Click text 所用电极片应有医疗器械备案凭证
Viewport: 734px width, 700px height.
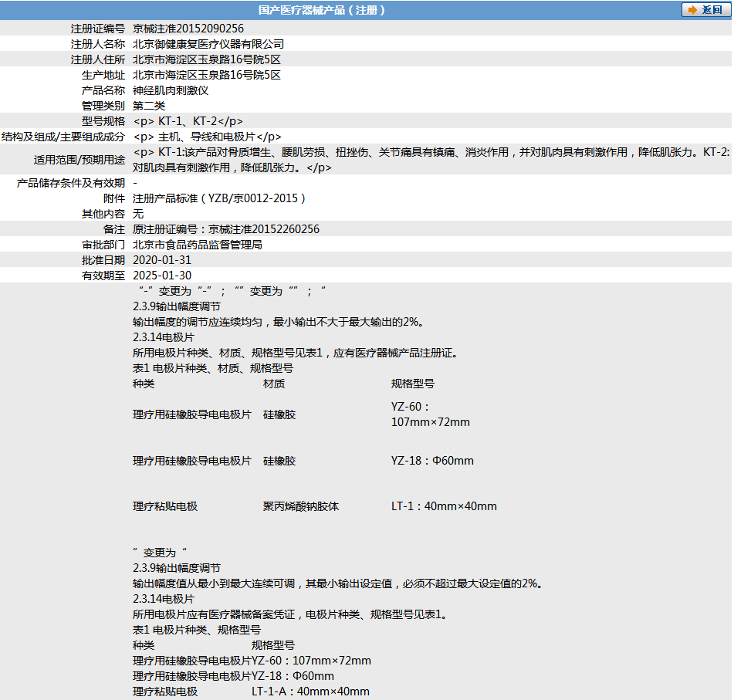point(214,614)
